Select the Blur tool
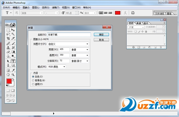 8,56
